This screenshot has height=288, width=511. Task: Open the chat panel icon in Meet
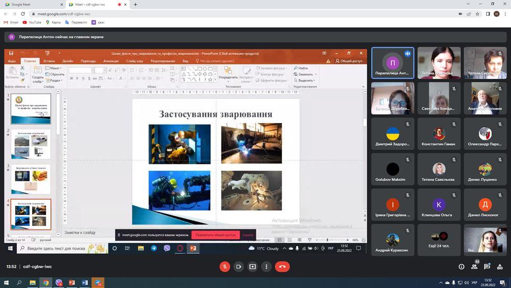coord(487,267)
